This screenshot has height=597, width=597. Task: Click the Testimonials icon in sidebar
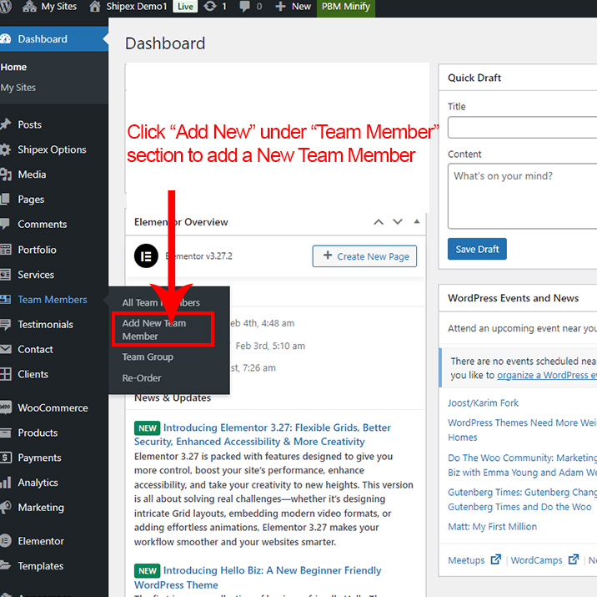[x=5, y=325]
